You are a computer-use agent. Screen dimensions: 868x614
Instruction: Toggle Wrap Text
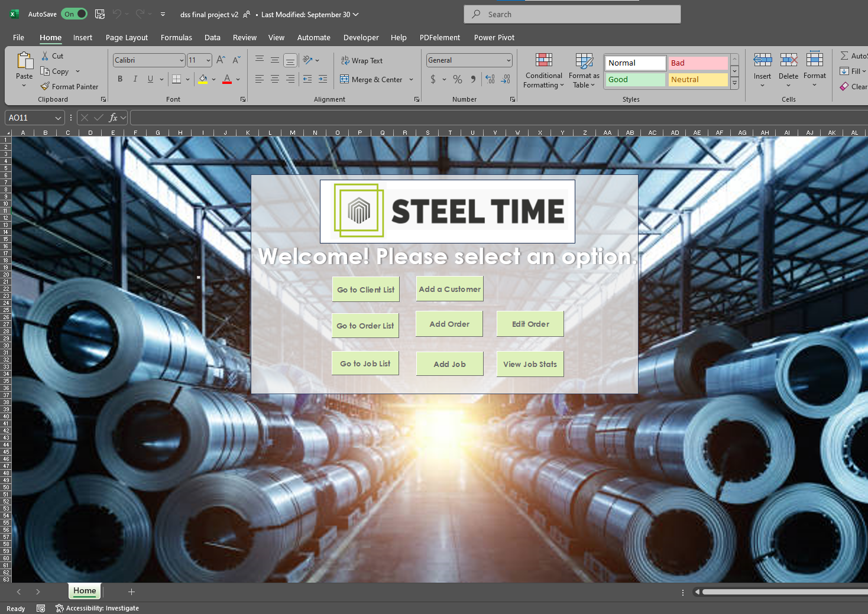click(x=362, y=60)
